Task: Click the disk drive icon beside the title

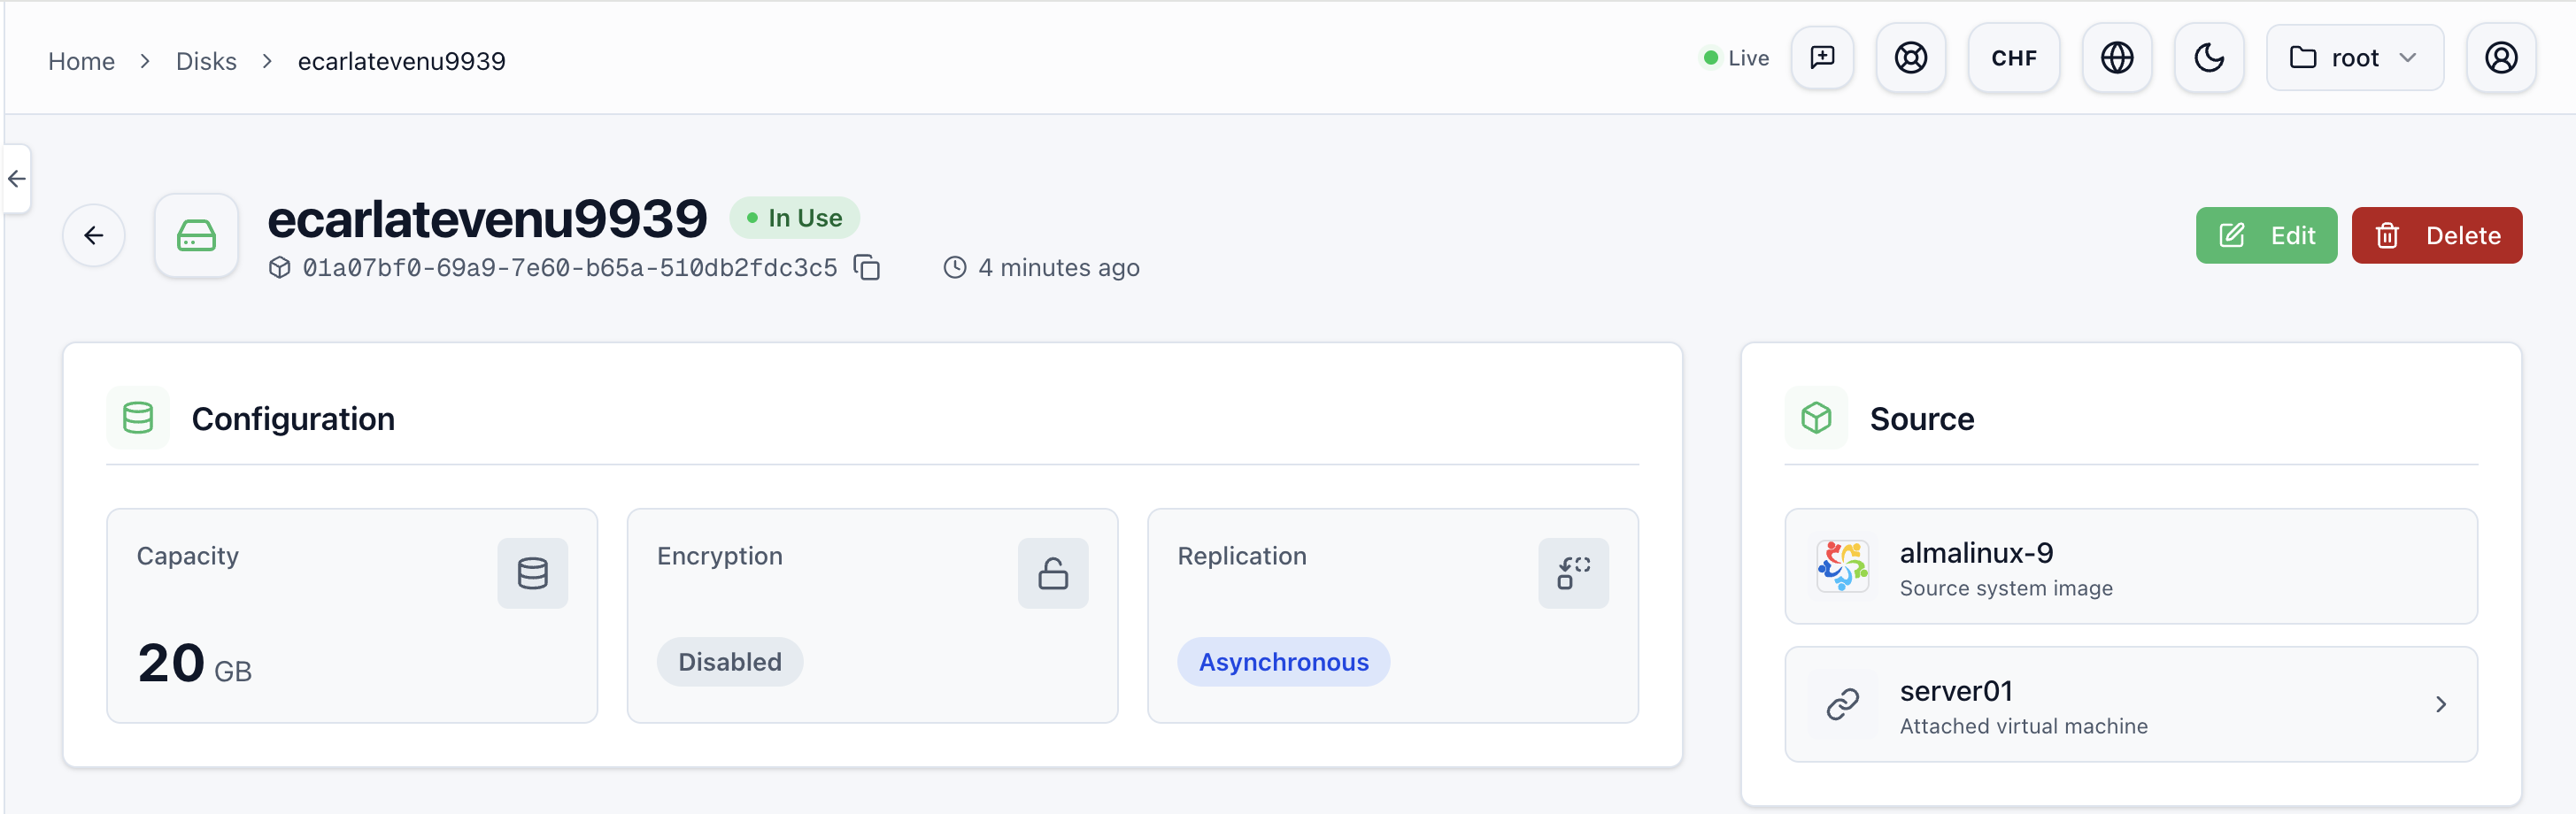Action: click(196, 236)
